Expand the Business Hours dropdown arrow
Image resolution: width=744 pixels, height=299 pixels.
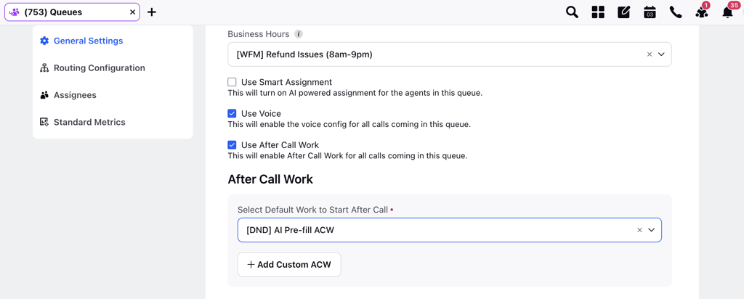pyautogui.click(x=661, y=54)
